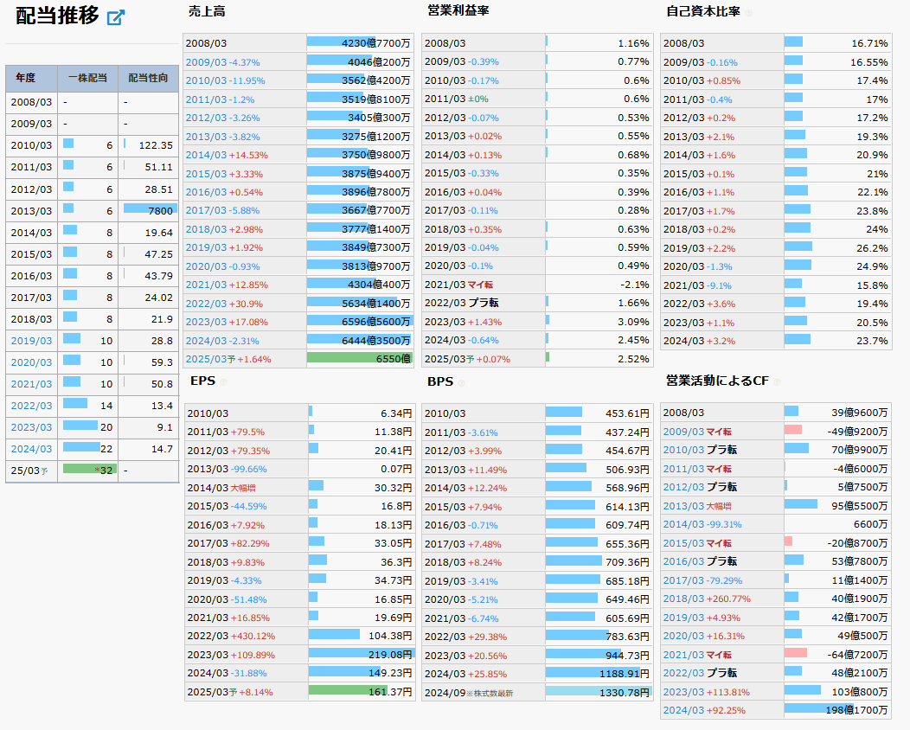Select 2019/03 in the dividend history table

31,341
